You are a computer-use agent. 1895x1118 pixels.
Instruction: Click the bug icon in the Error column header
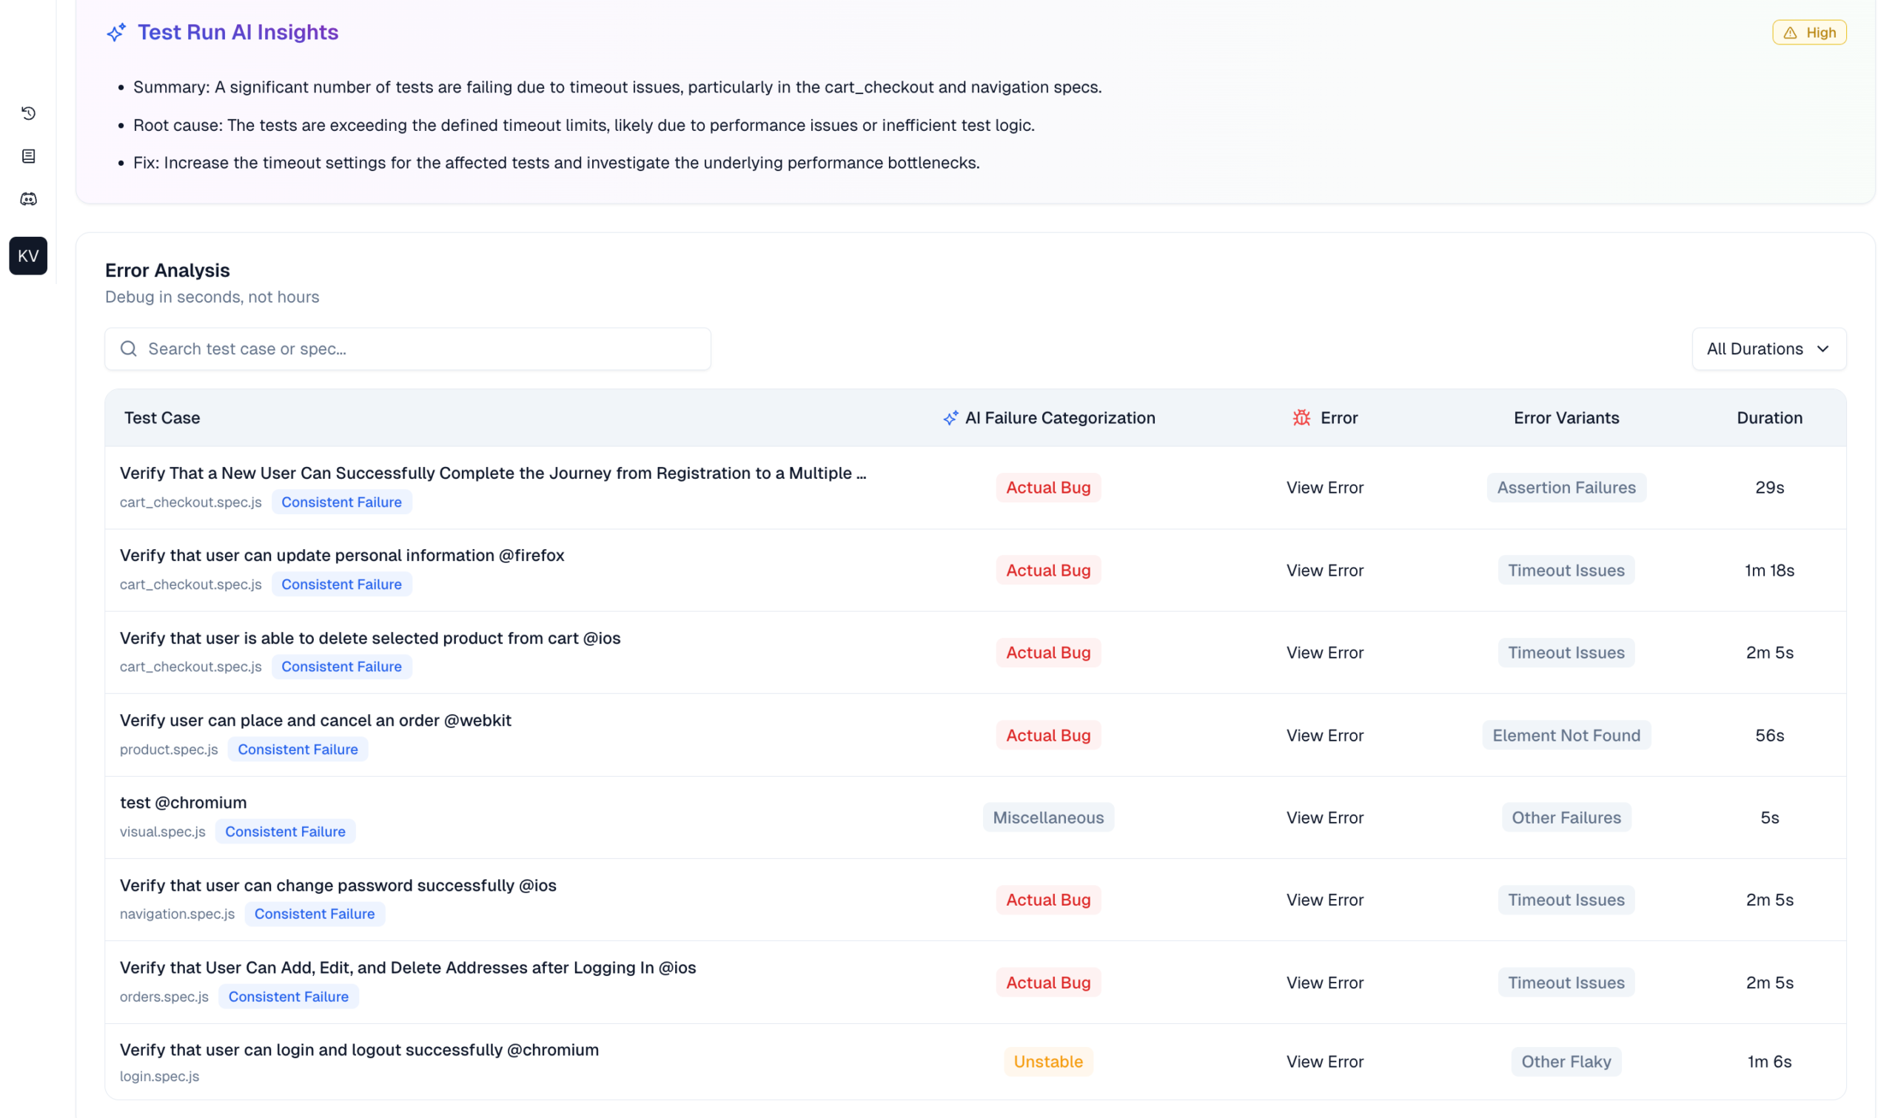tap(1301, 417)
